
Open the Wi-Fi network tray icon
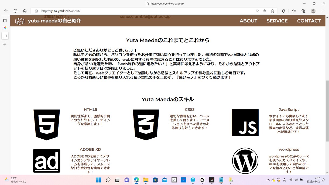click(x=291, y=180)
